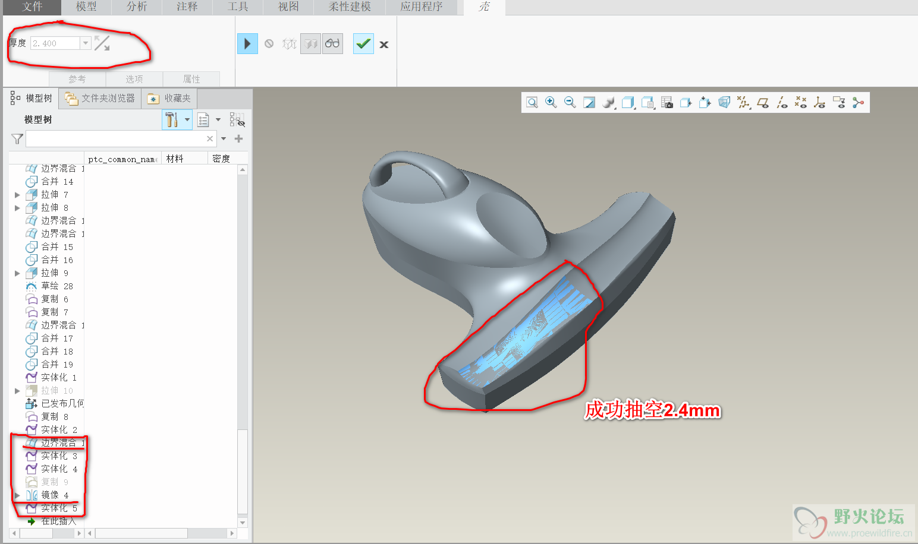The height and width of the screenshot is (544, 918).
Task: Open the search options dropdown arrow
Action: pyautogui.click(x=224, y=139)
